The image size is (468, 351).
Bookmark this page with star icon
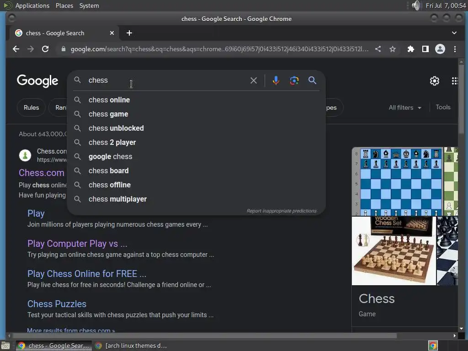pos(393,49)
